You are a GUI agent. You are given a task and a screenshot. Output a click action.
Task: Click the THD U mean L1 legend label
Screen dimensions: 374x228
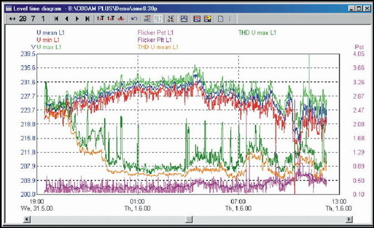pyautogui.click(x=157, y=47)
